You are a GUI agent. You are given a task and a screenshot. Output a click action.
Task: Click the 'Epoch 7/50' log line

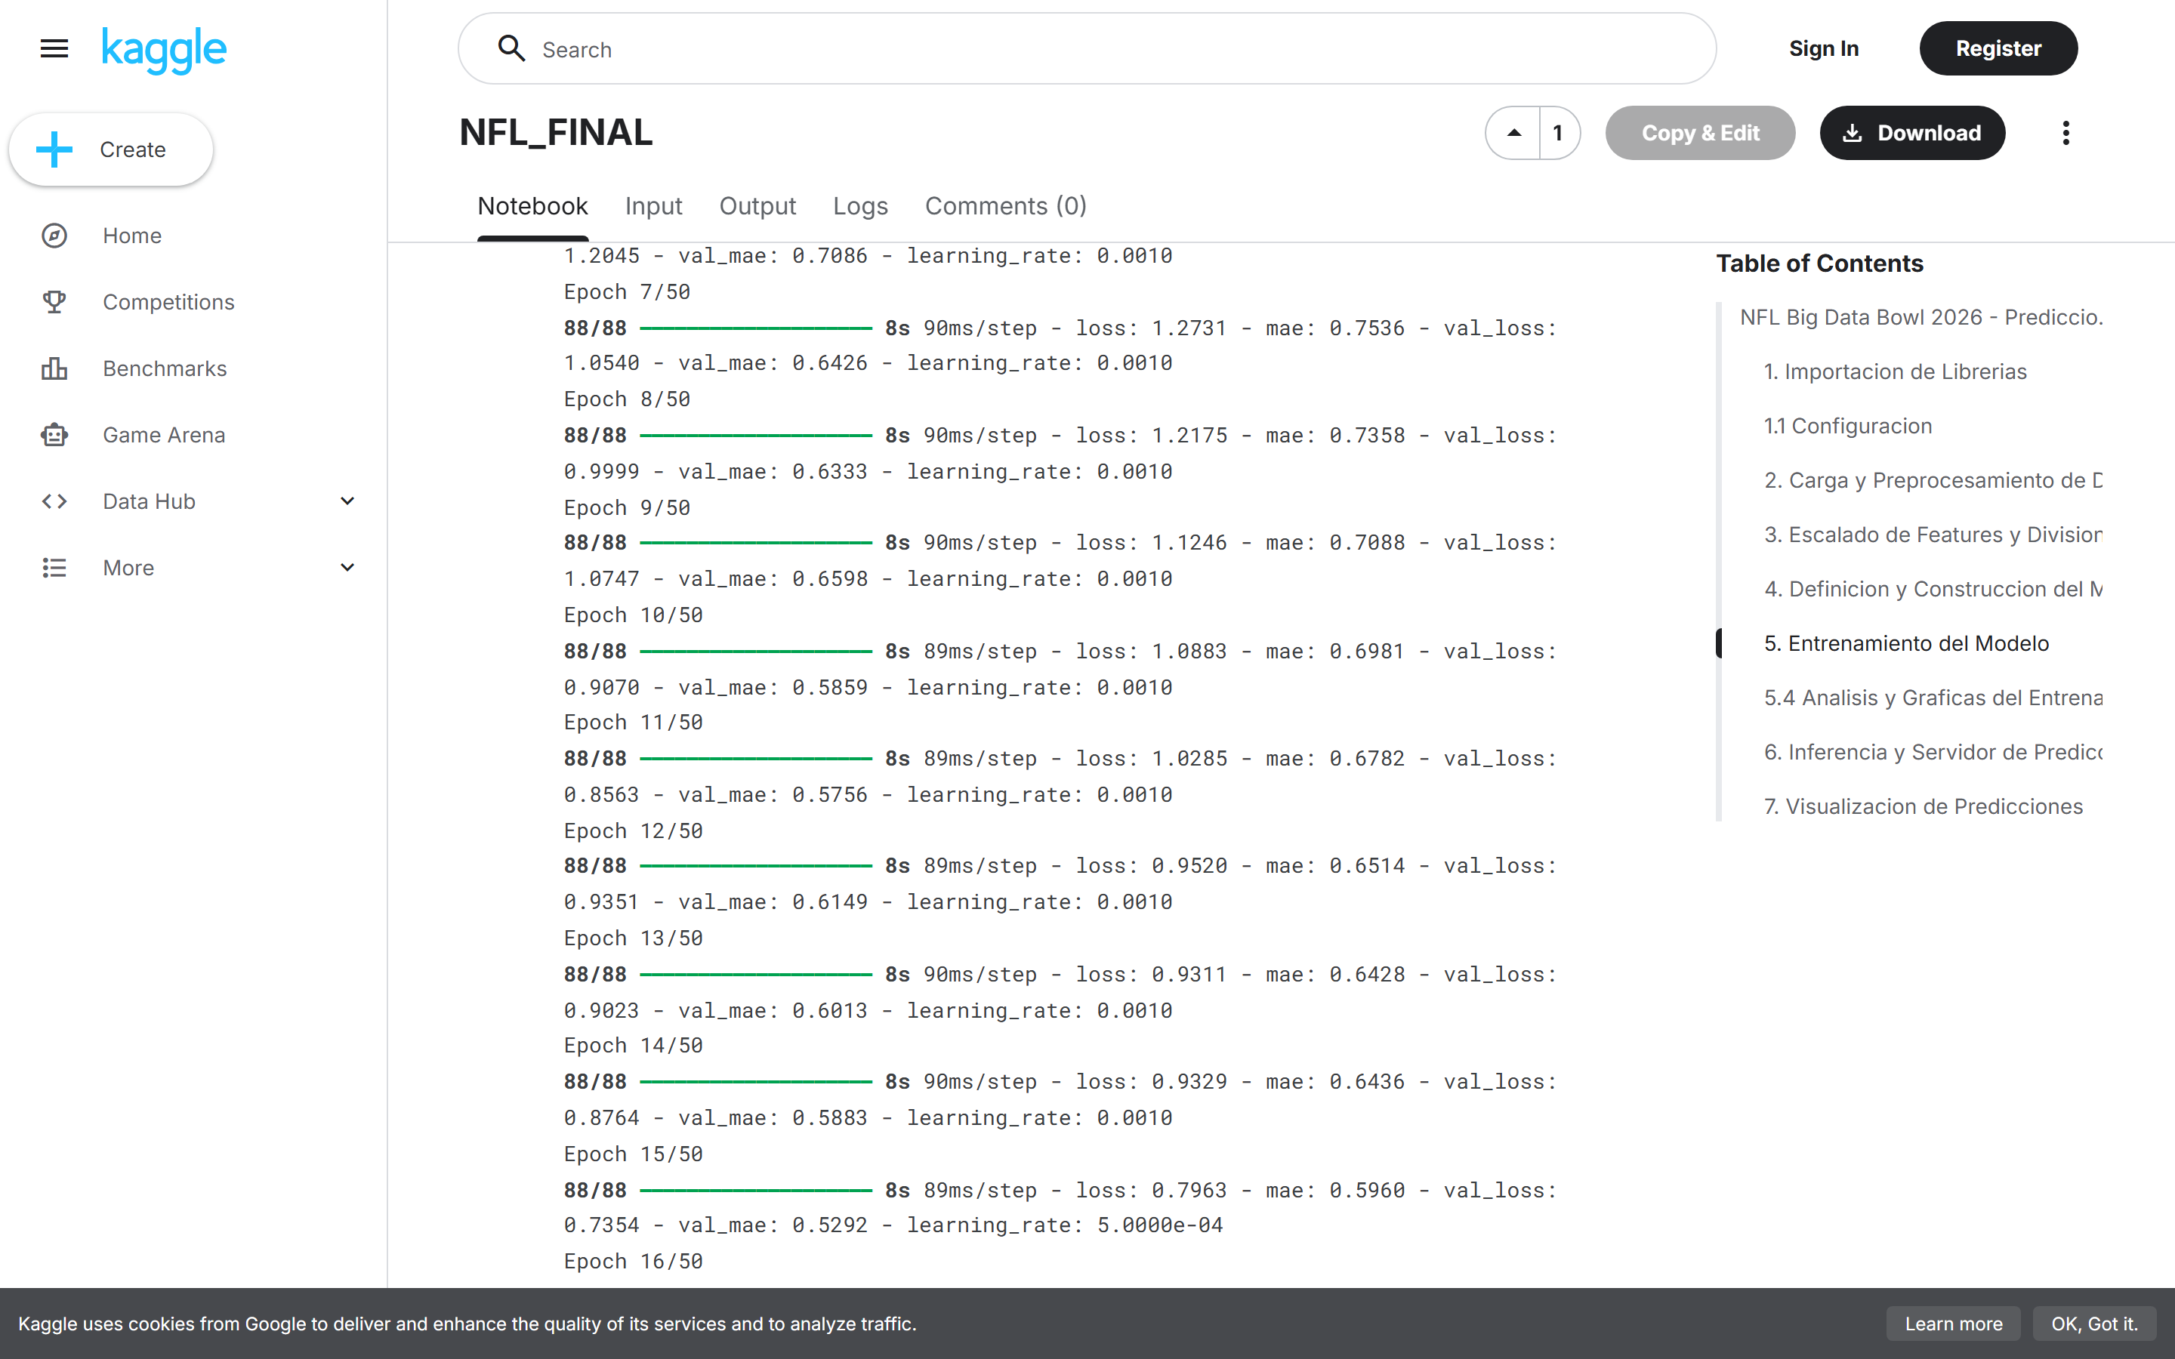pos(626,292)
